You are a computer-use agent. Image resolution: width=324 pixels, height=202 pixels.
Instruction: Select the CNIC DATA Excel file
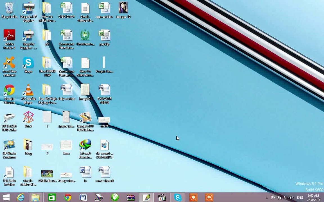pyautogui.click(x=66, y=10)
